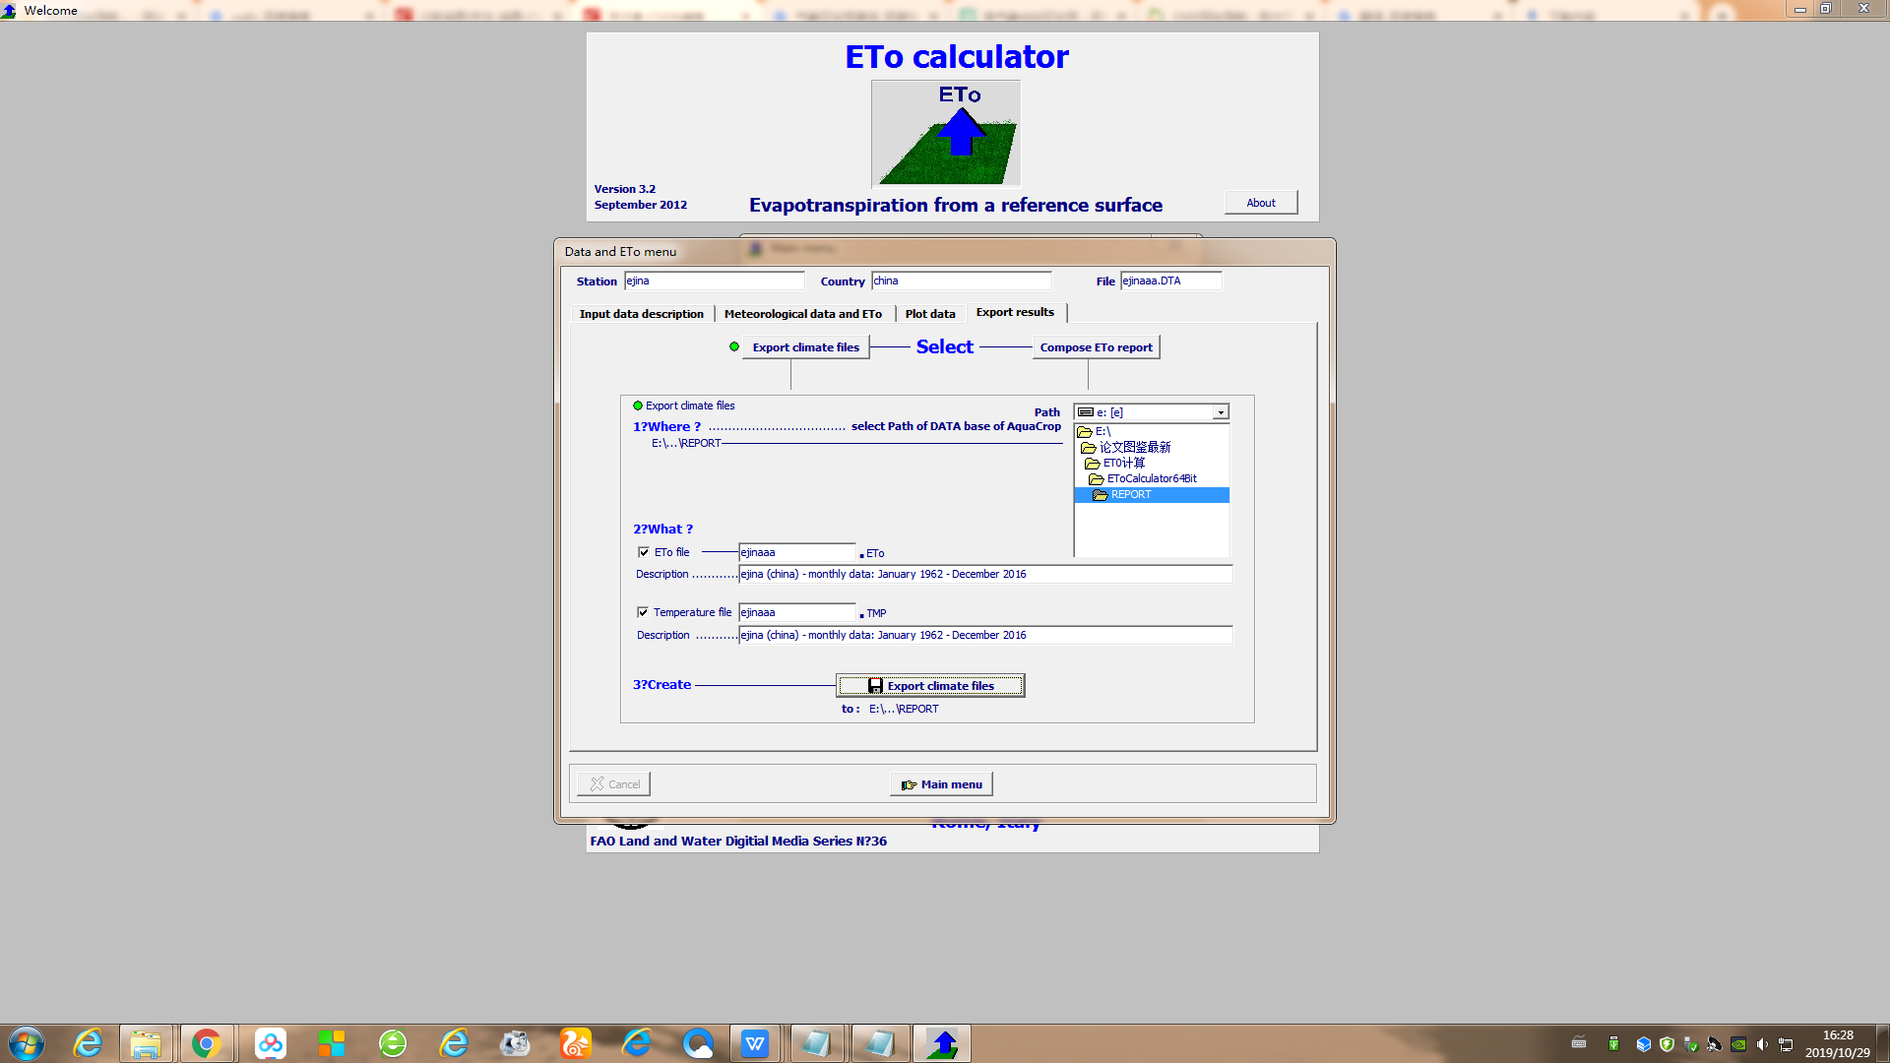Switch to Plot data tab
The image size is (1890, 1063).
pos(929,314)
